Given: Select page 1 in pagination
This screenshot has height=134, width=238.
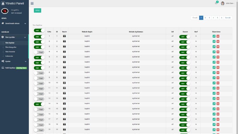Looking at the screenshot, I should click(x=201, y=18).
